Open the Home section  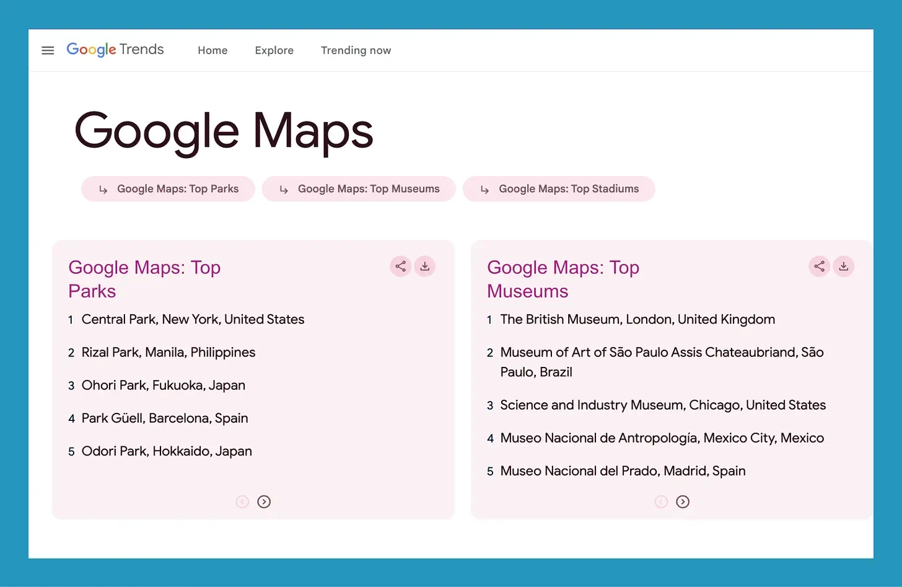point(212,50)
